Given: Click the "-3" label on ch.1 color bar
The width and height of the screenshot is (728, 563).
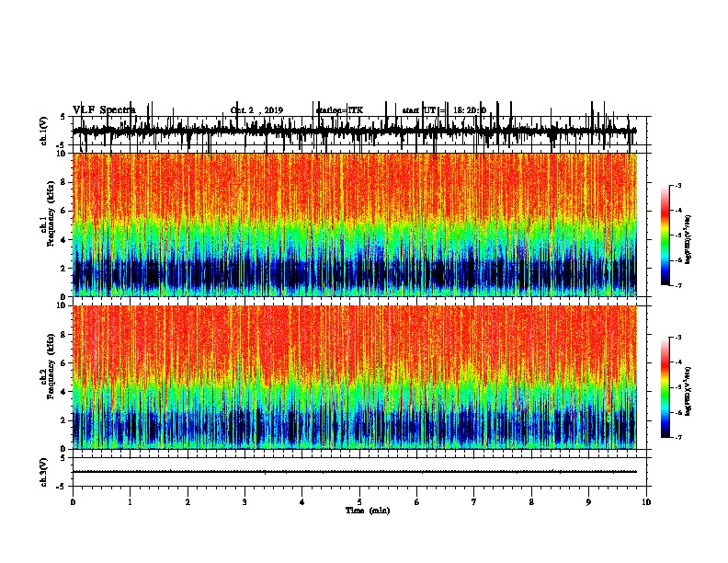Looking at the screenshot, I should 678,186.
